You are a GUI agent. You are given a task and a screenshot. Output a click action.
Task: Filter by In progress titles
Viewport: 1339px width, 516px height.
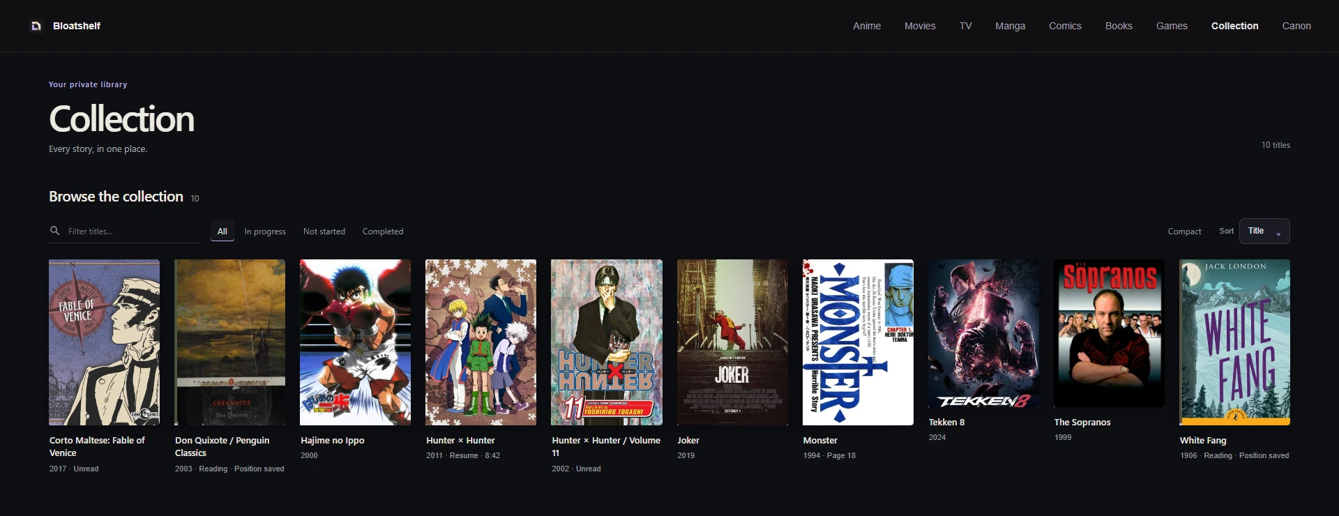(265, 232)
